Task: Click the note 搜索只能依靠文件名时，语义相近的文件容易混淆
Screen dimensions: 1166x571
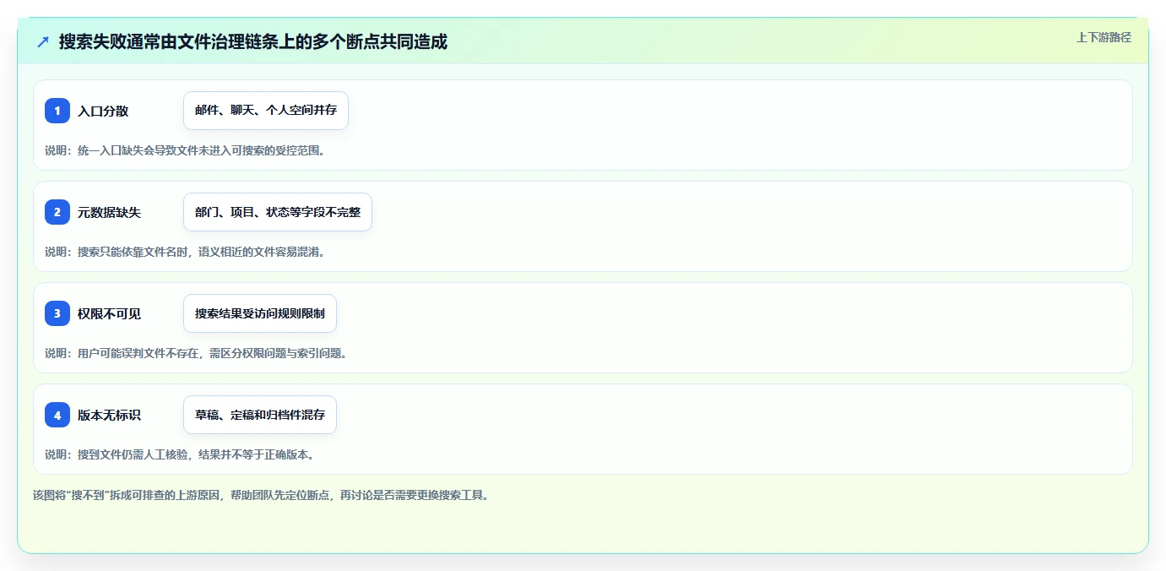Action: 201,252
